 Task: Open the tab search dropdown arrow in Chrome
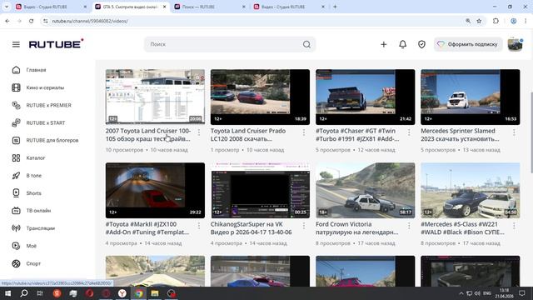pyautogui.click(x=6, y=7)
